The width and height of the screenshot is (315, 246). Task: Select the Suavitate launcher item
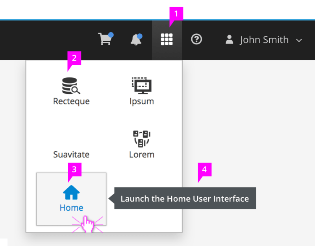pos(71,154)
